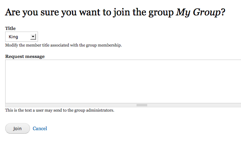Screen dimensions: 241x142
Task: Confirm group membership with Join
Action: (x=17, y=128)
